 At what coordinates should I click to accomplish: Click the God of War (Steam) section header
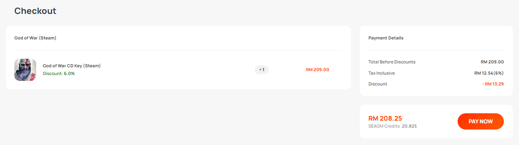tap(35, 38)
